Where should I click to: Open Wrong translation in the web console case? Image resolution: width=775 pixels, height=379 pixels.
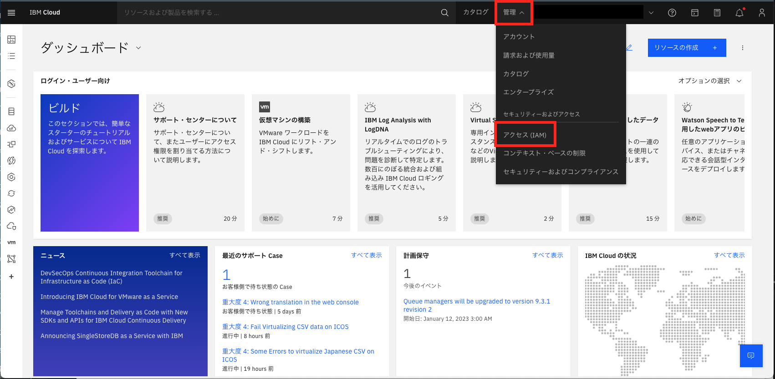[291, 302]
